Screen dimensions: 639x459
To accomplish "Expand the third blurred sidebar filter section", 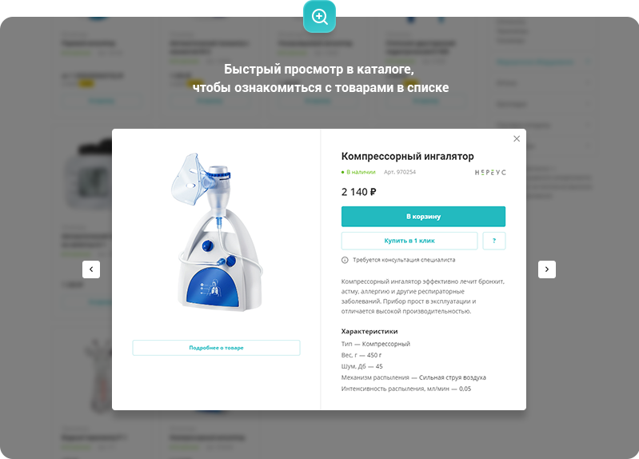I will click(542, 105).
